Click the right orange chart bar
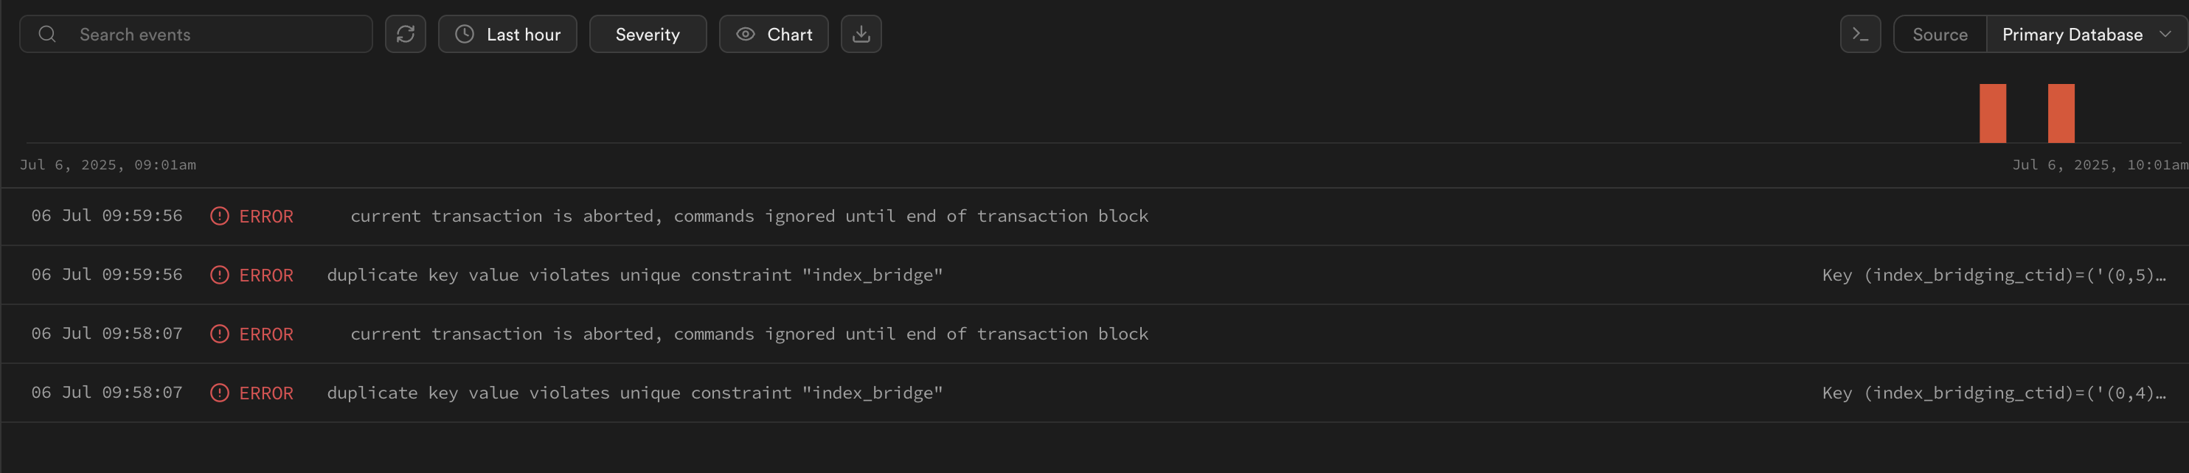Image resolution: width=2189 pixels, height=473 pixels. tap(2061, 113)
